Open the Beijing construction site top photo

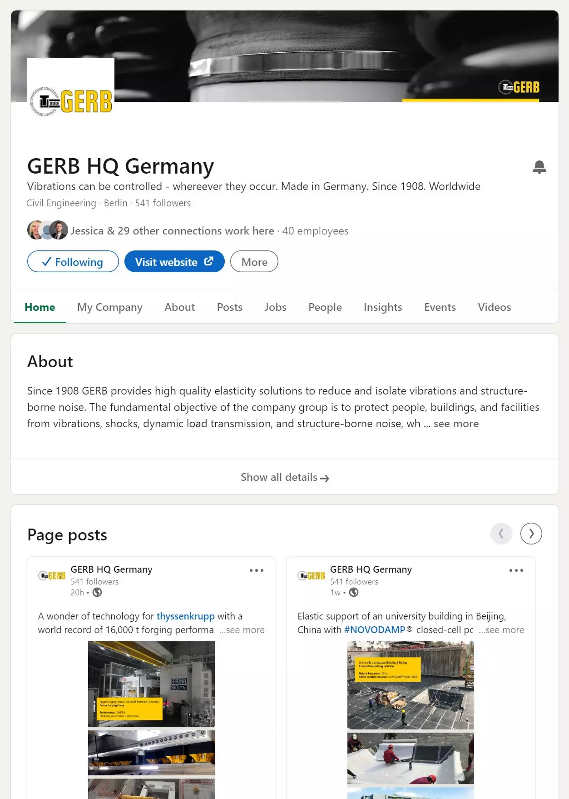(x=411, y=685)
